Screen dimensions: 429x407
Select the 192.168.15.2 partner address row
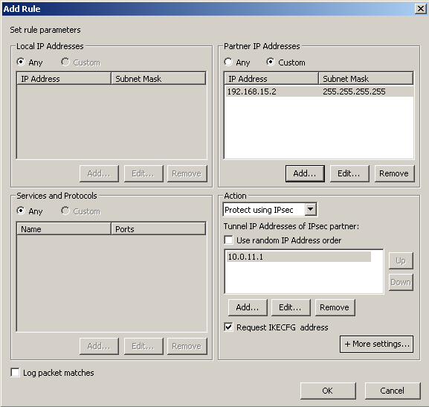tap(319, 92)
